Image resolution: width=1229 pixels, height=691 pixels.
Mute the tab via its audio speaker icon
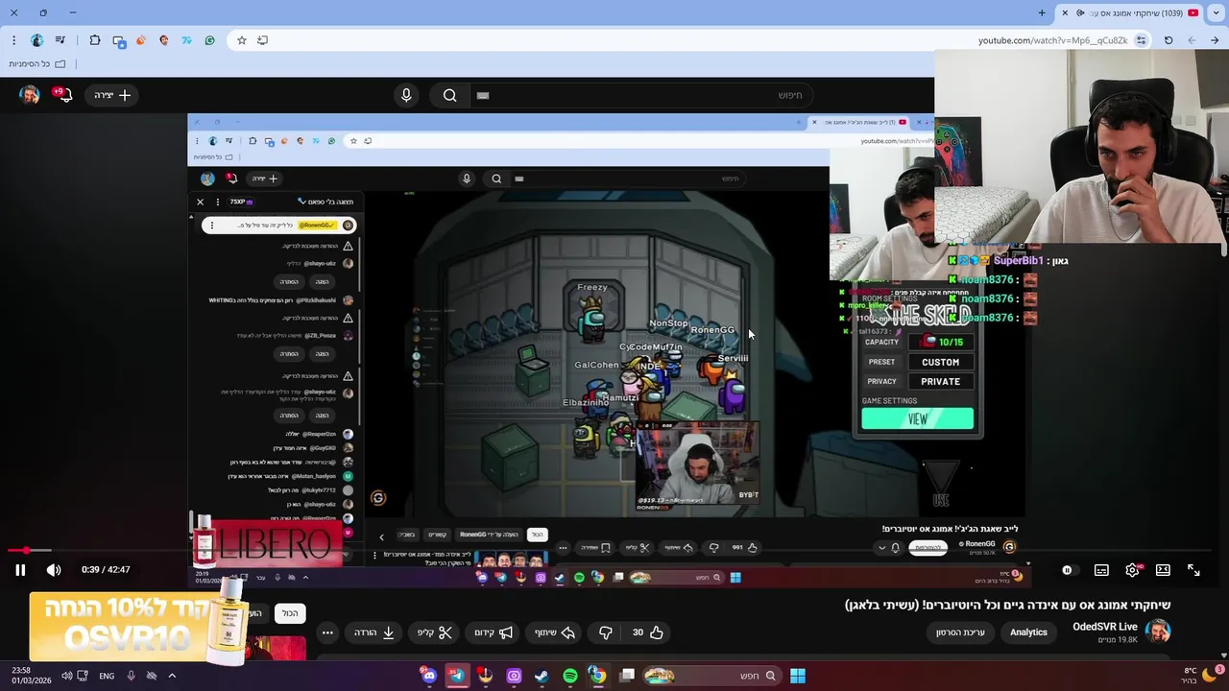point(1080,12)
